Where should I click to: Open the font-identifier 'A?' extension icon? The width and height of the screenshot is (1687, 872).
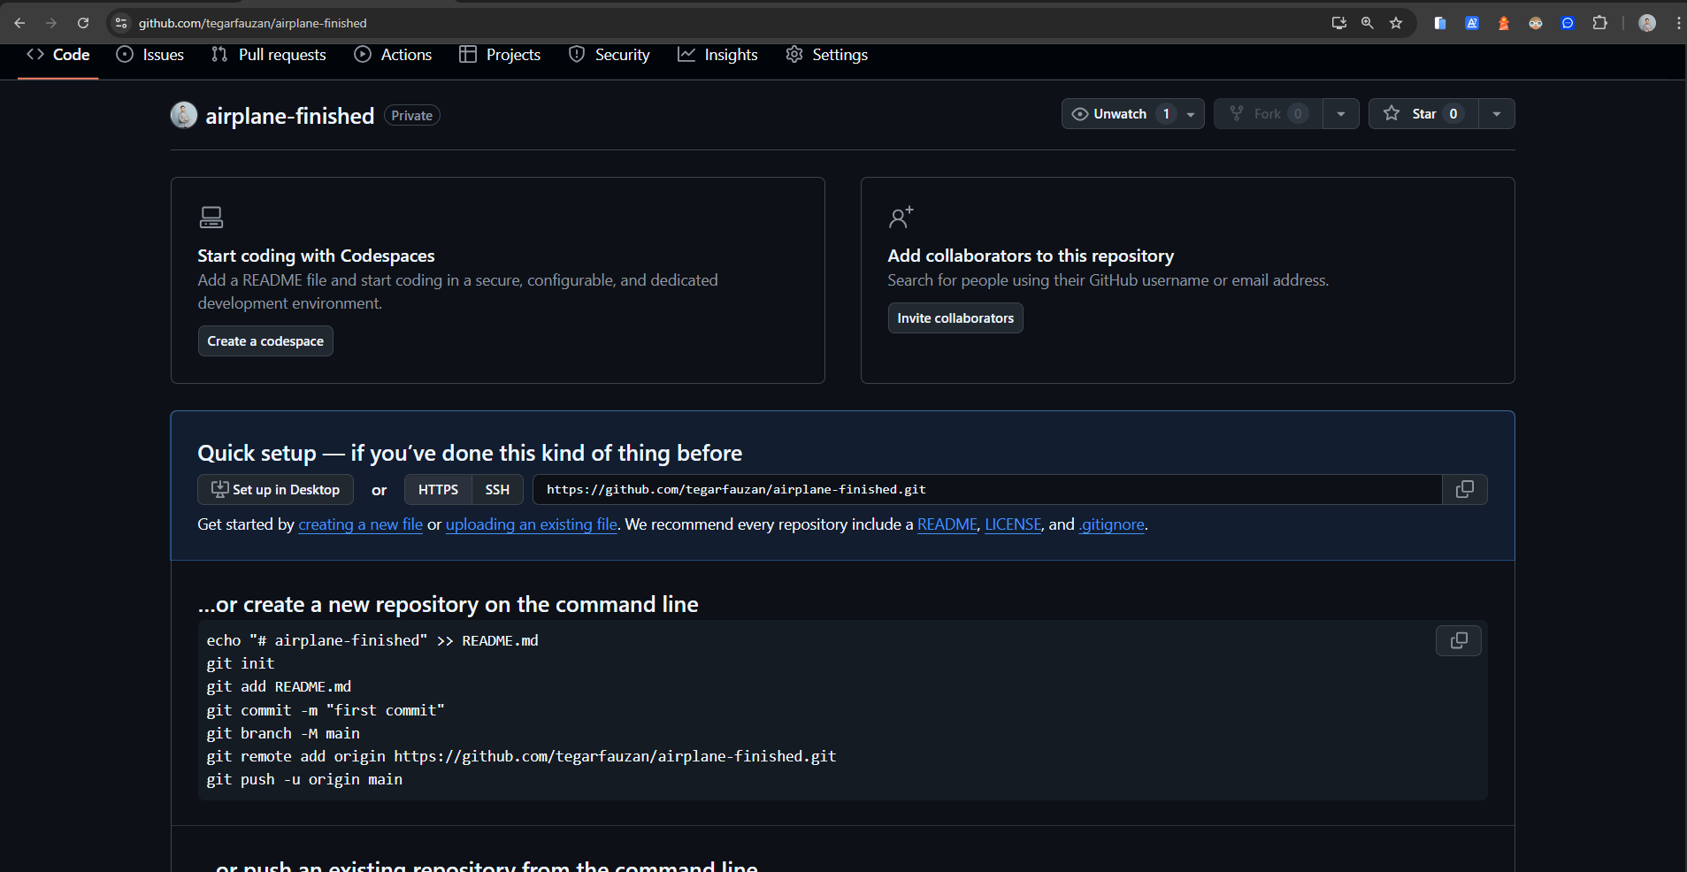pyautogui.click(x=1472, y=23)
